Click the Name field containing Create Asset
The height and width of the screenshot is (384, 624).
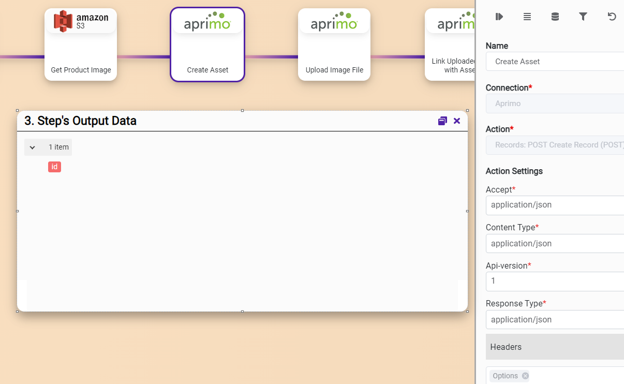555,62
